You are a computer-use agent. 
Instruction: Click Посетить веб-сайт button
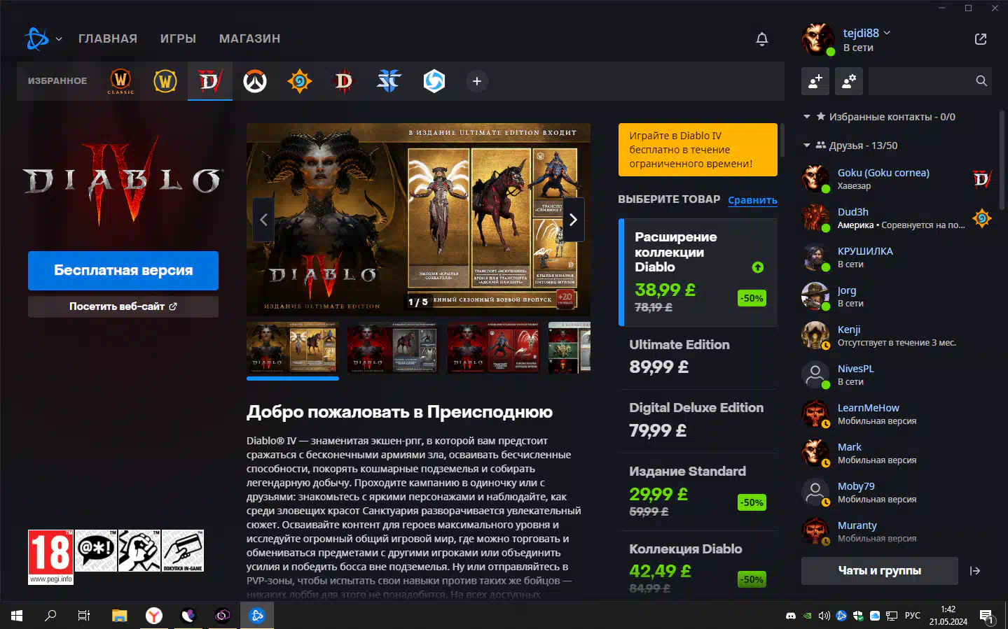click(x=123, y=306)
